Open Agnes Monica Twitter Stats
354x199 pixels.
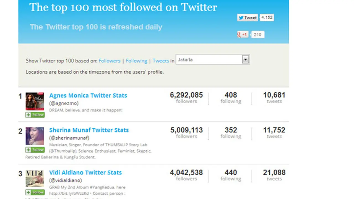(88, 95)
